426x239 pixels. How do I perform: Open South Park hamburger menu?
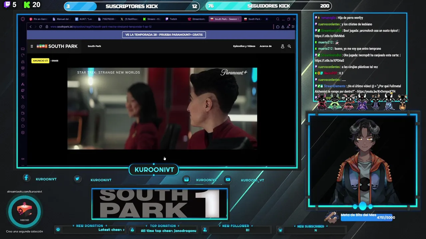32,46
